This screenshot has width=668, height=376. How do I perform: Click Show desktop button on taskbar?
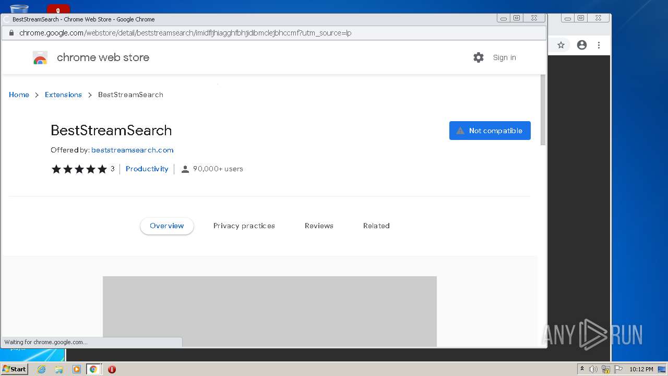[x=662, y=369]
